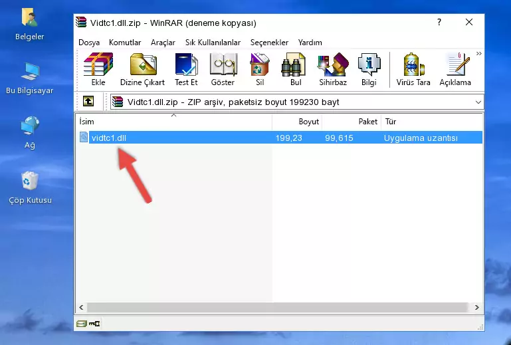Open the Dosya menu
This screenshot has width=511, height=345.
89,43
